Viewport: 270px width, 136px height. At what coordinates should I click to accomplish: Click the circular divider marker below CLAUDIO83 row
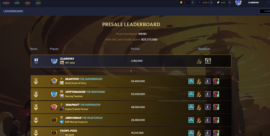(x=131, y=71)
